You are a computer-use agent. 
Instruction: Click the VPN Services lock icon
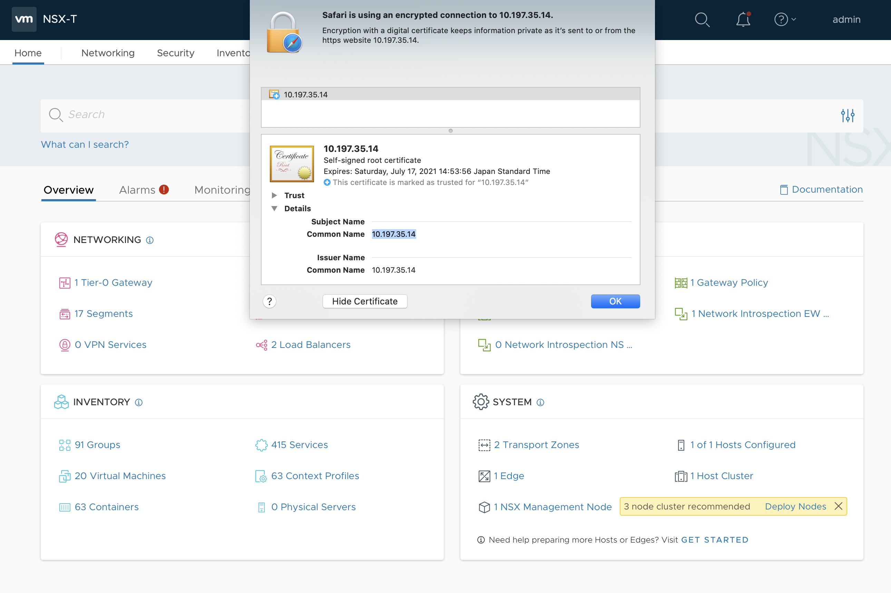(x=65, y=345)
